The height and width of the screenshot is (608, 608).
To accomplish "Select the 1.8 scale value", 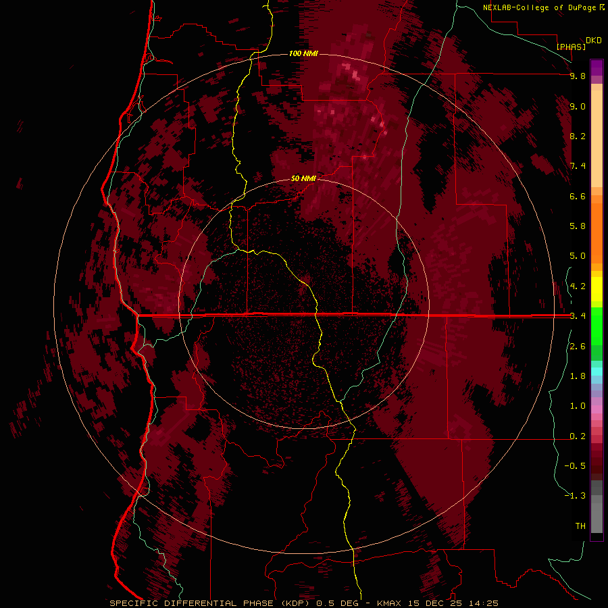I will click(x=578, y=376).
